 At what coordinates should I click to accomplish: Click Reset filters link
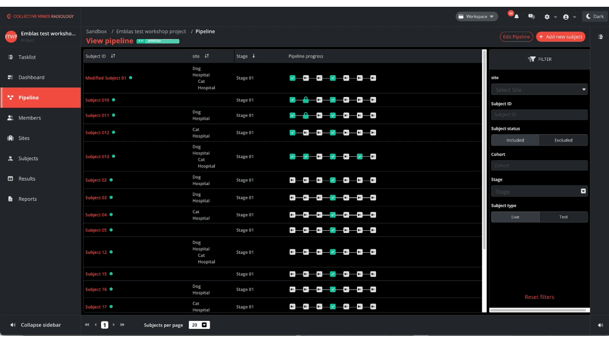pos(539,297)
